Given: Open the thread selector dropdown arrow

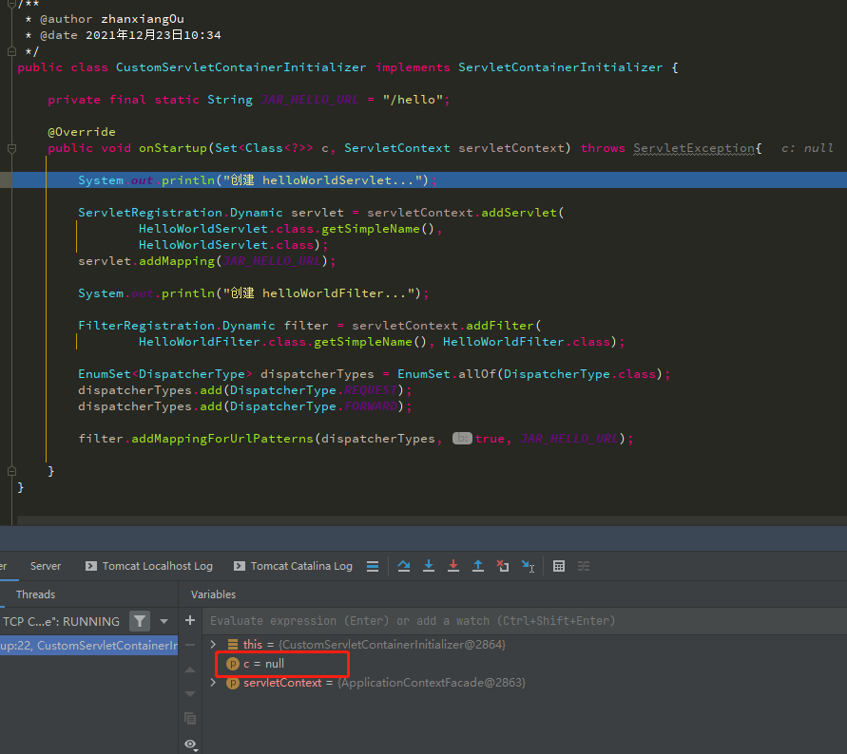Looking at the screenshot, I should [164, 621].
